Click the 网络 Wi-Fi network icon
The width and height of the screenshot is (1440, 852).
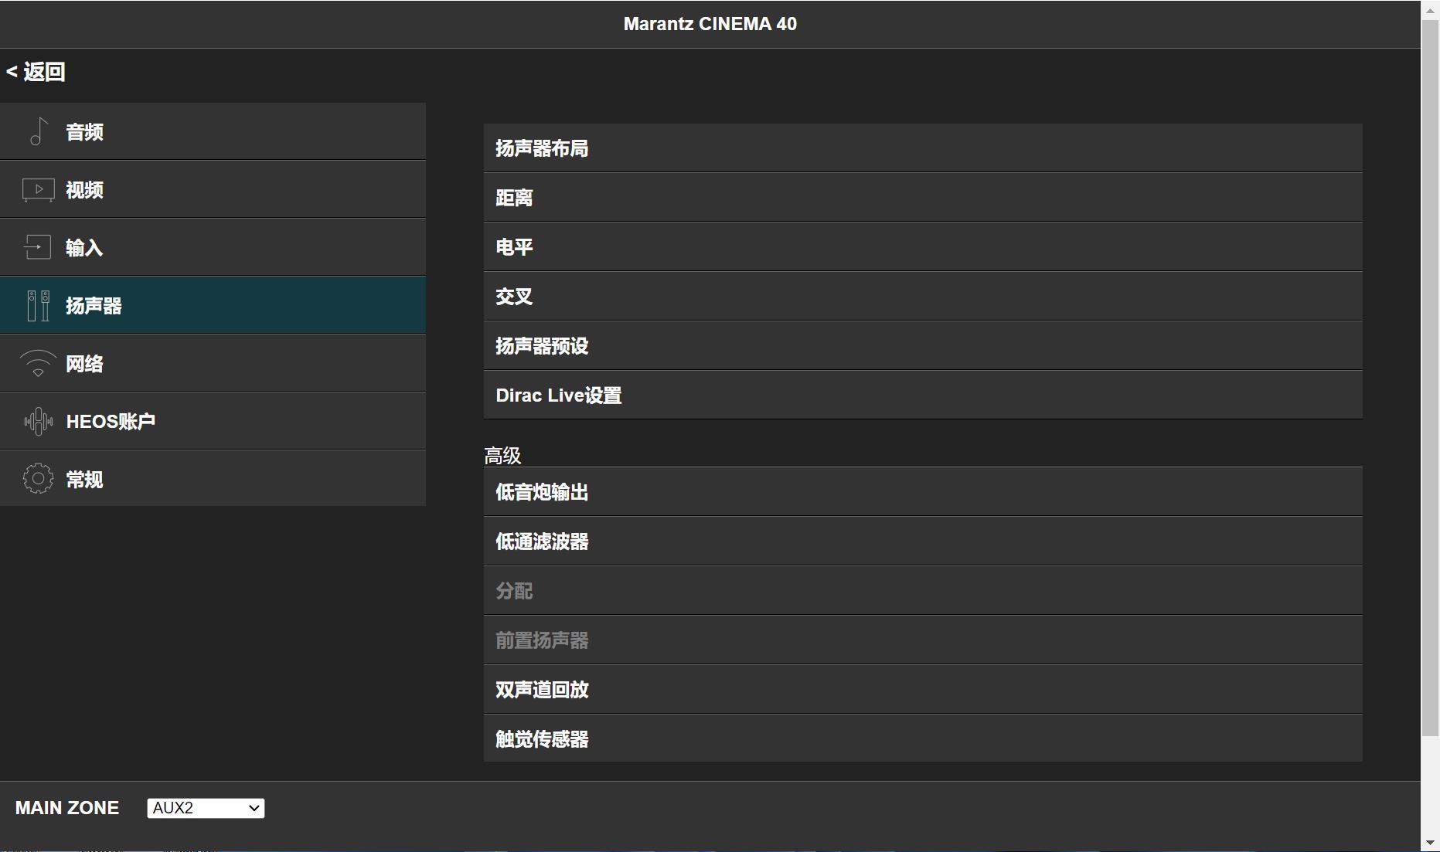(x=37, y=363)
